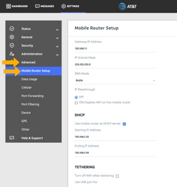177x187 pixels.
Task: Open Port Filtering in the sidebar
Action: point(30,104)
